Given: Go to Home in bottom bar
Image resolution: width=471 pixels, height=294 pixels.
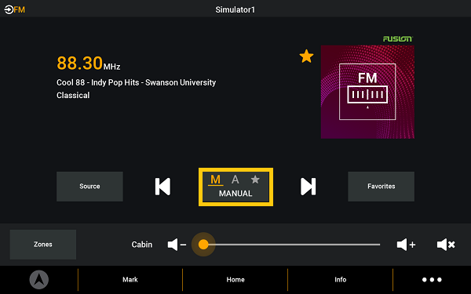Looking at the screenshot, I should [235, 280].
